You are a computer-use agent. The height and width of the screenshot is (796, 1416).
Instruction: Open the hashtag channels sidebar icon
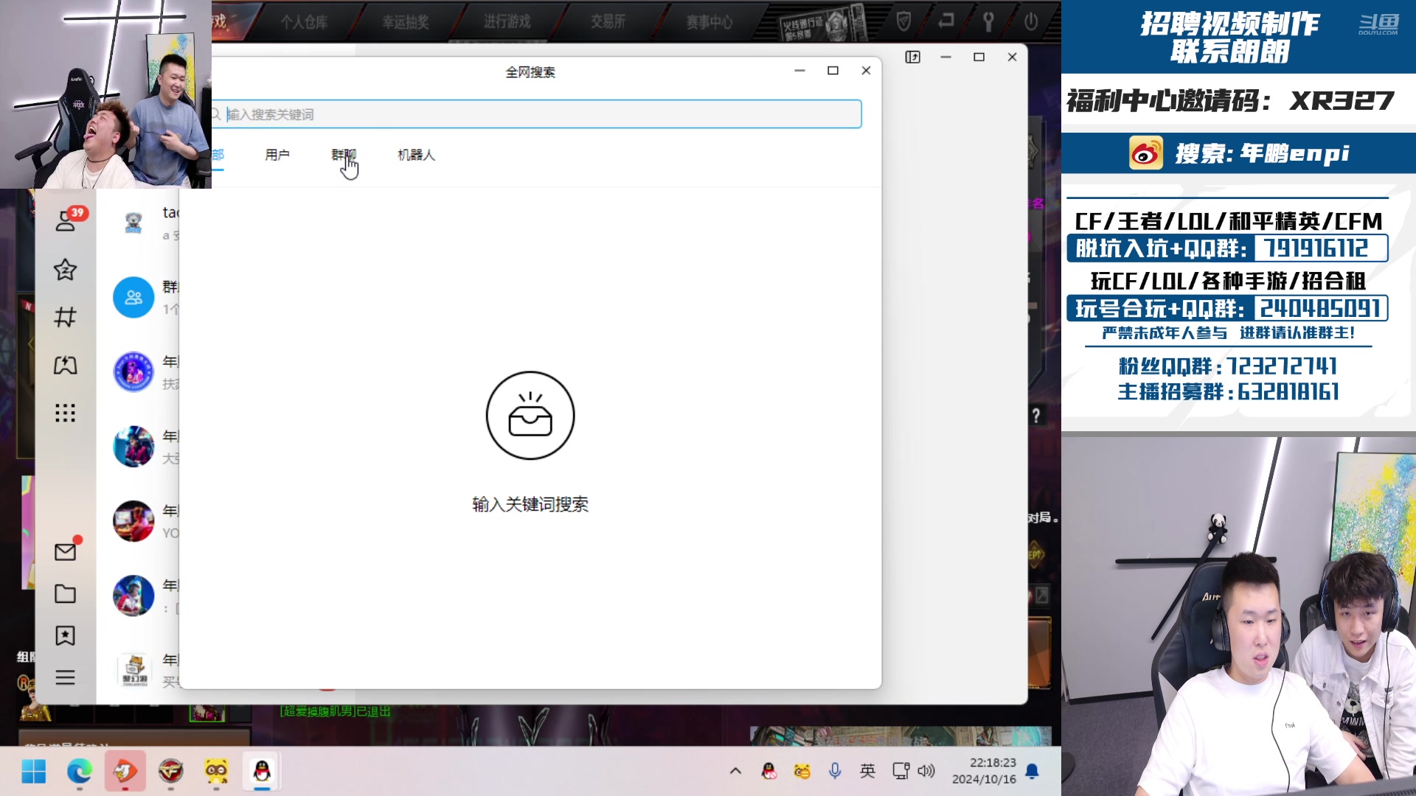point(65,318)
